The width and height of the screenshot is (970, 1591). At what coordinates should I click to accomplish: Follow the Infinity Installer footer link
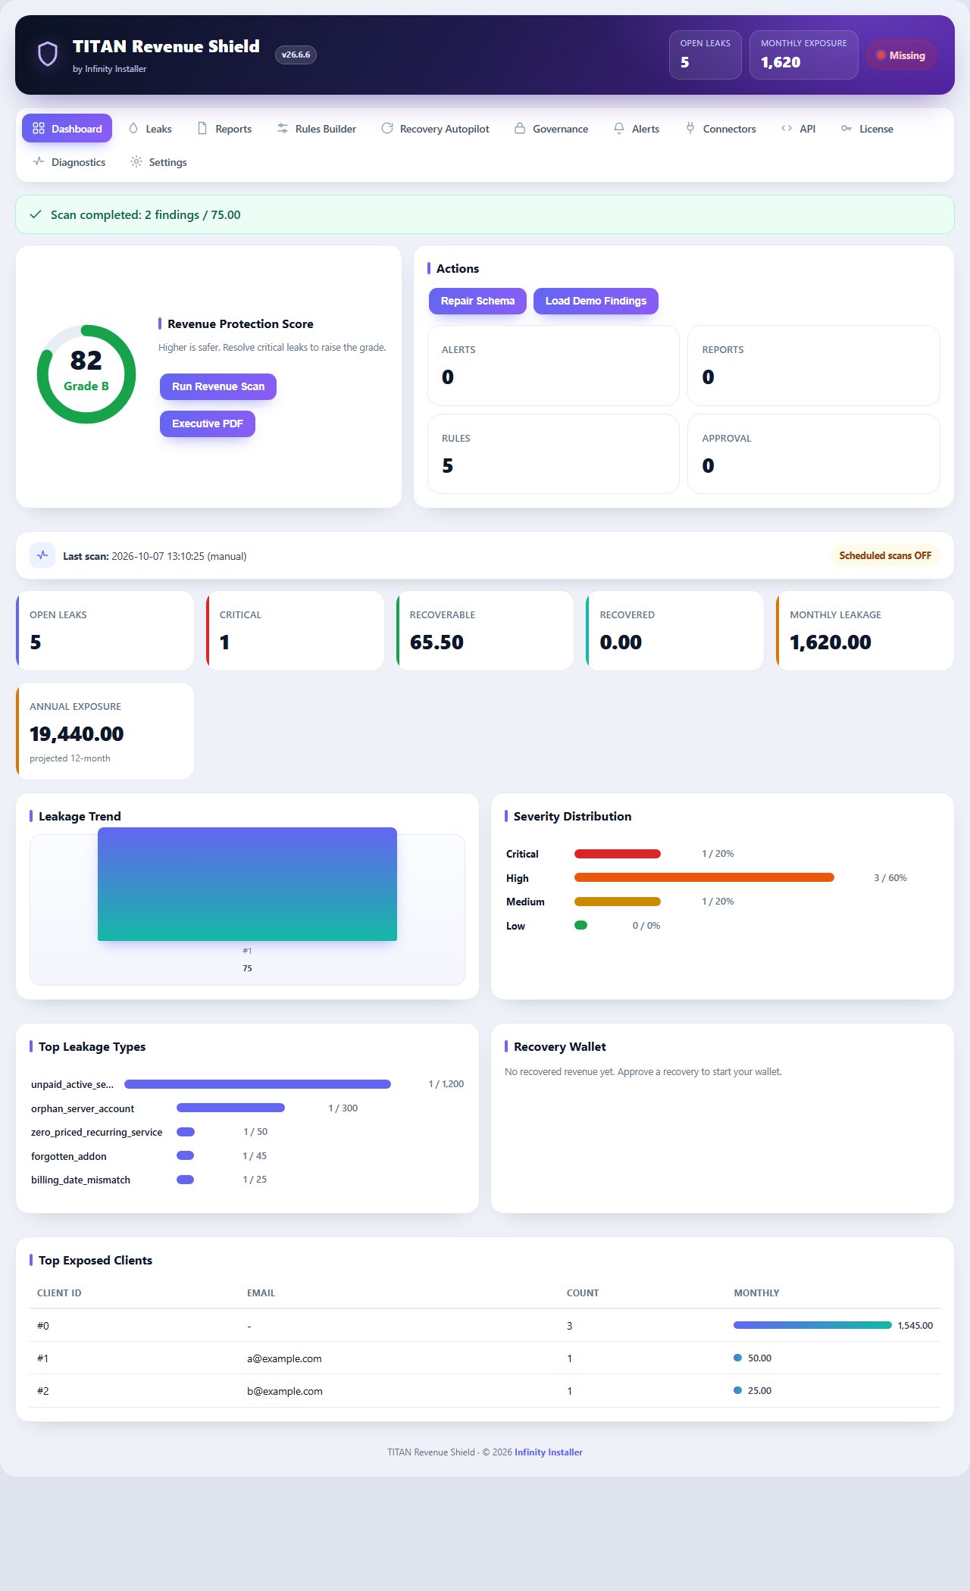point(549,1452)
